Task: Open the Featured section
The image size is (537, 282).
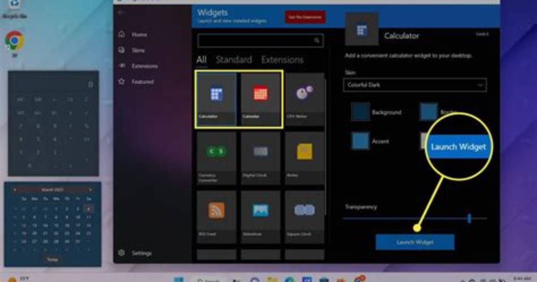Action: (x=142, y=82)
